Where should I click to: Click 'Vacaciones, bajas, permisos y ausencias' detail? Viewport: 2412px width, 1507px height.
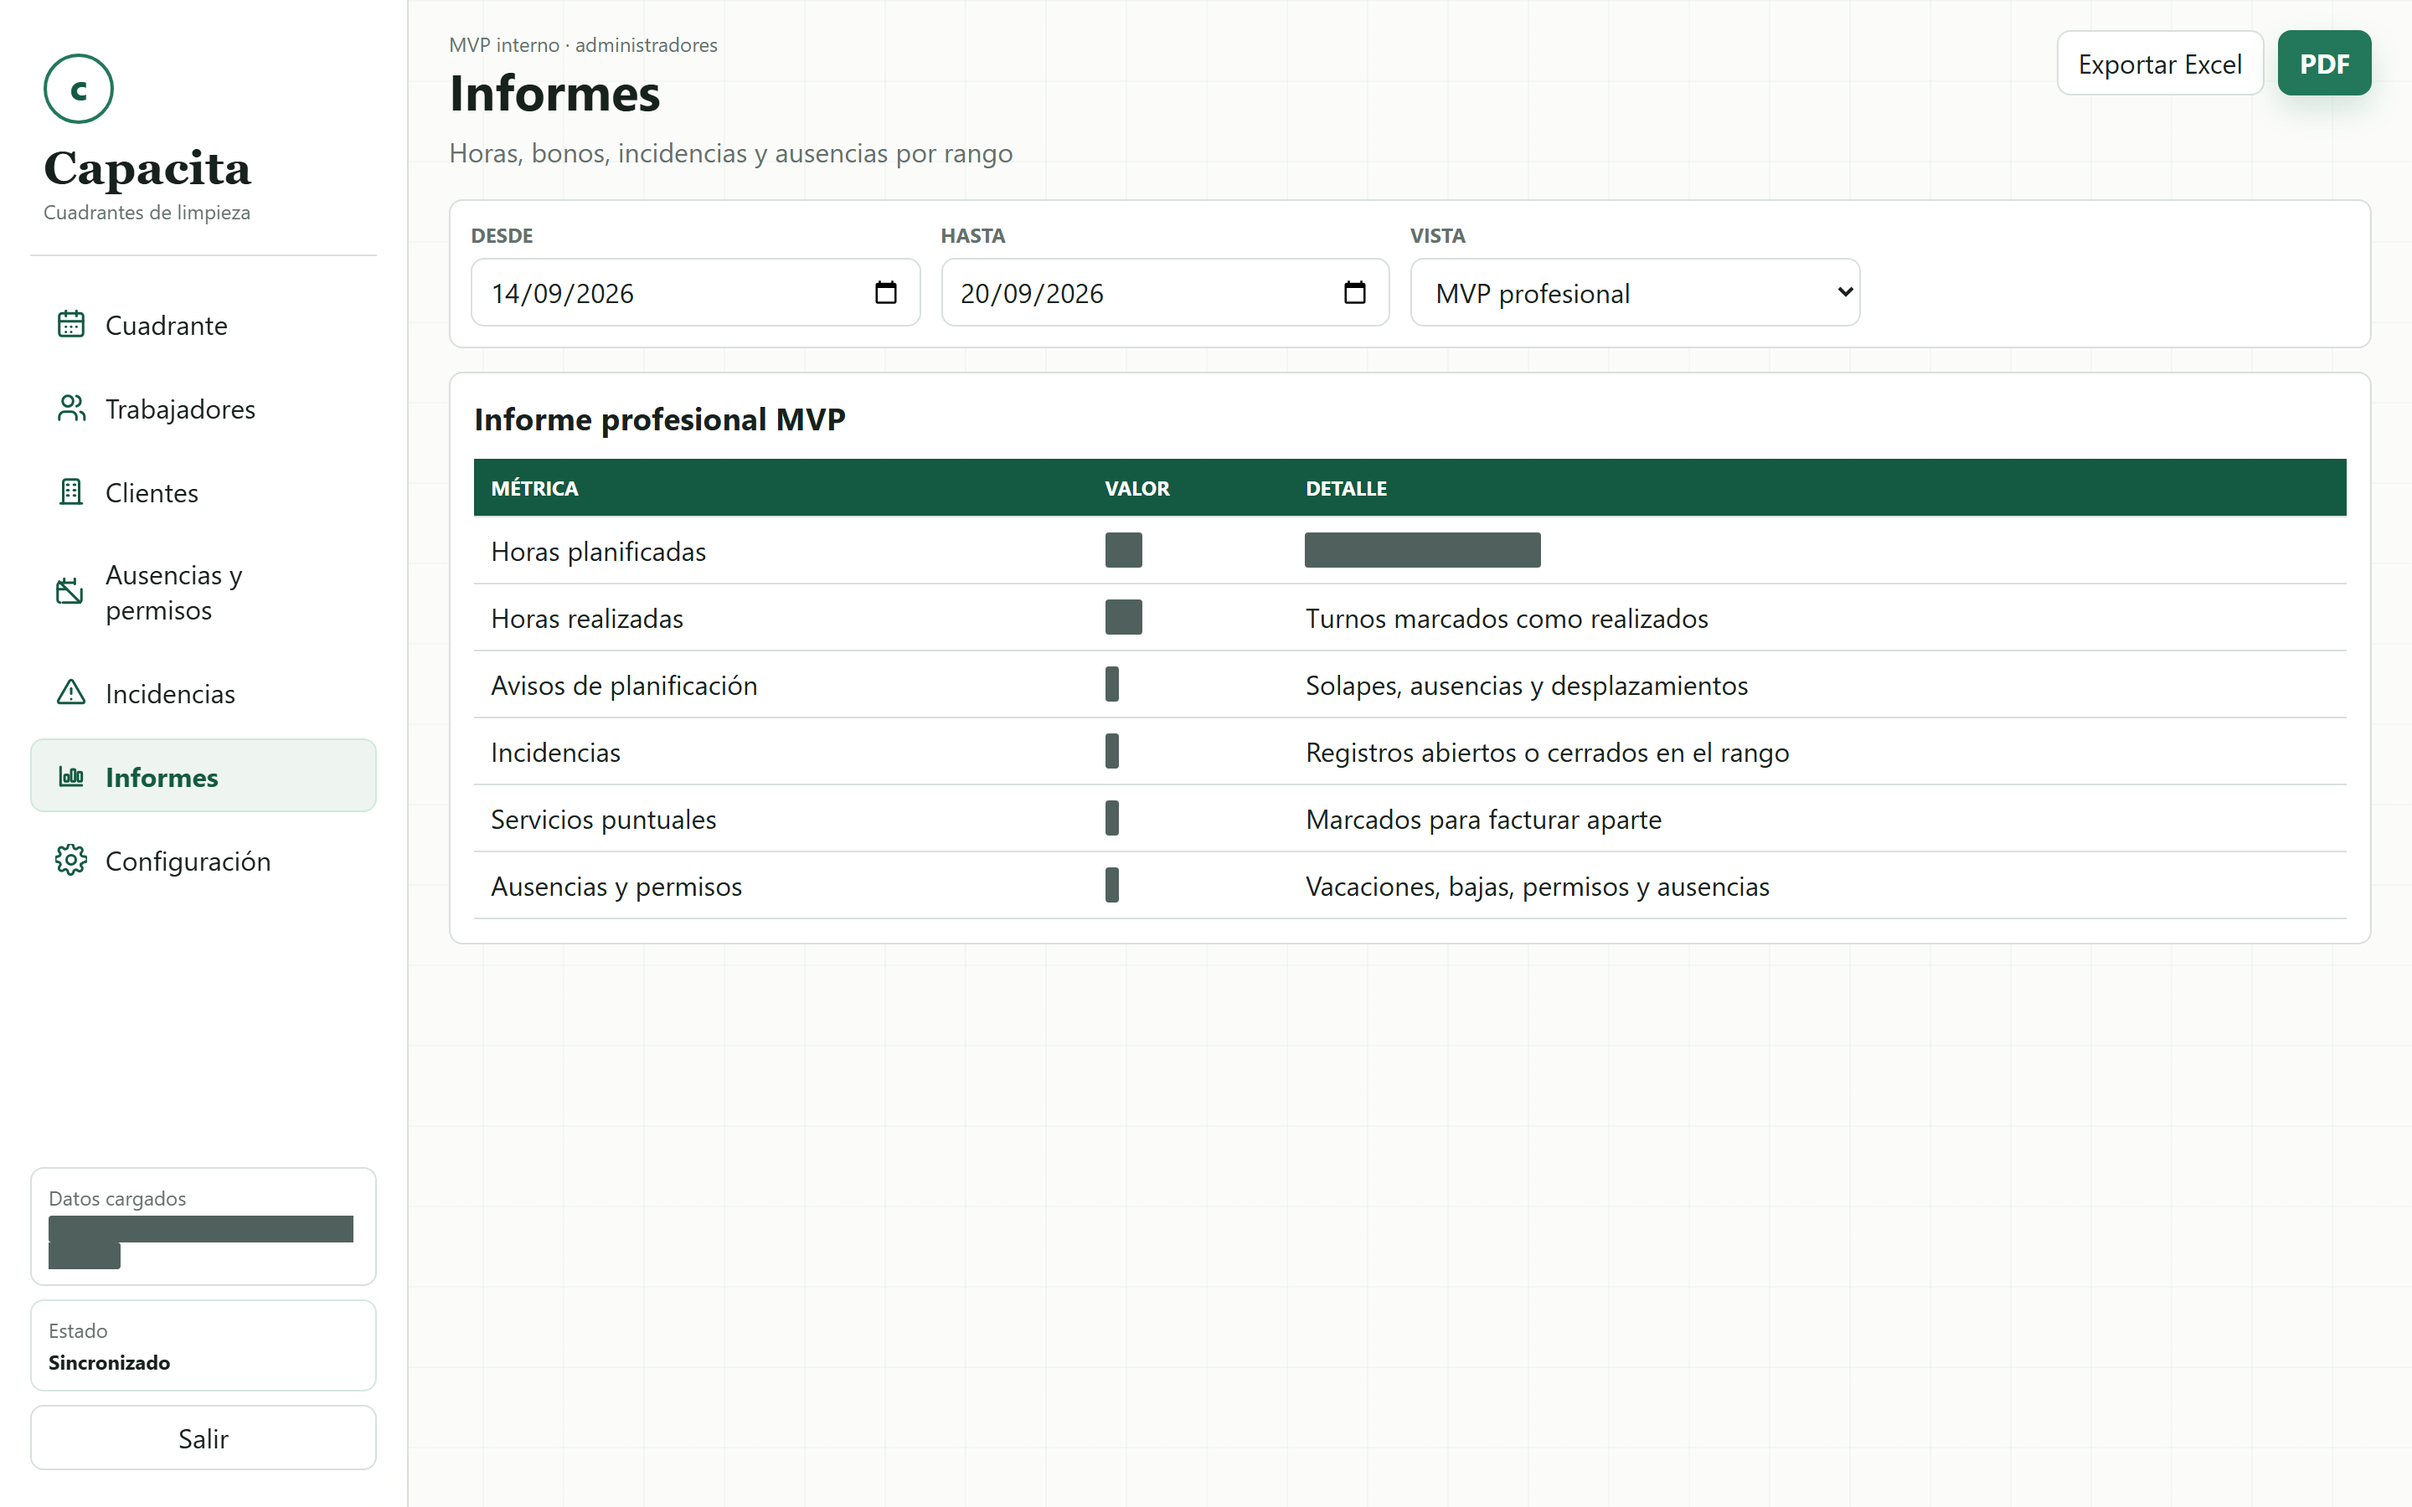pyautogui.click(x=1538, y=886)
